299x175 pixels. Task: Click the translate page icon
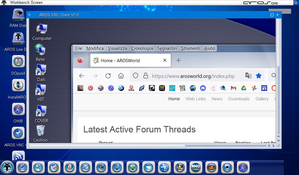[248, 76]
